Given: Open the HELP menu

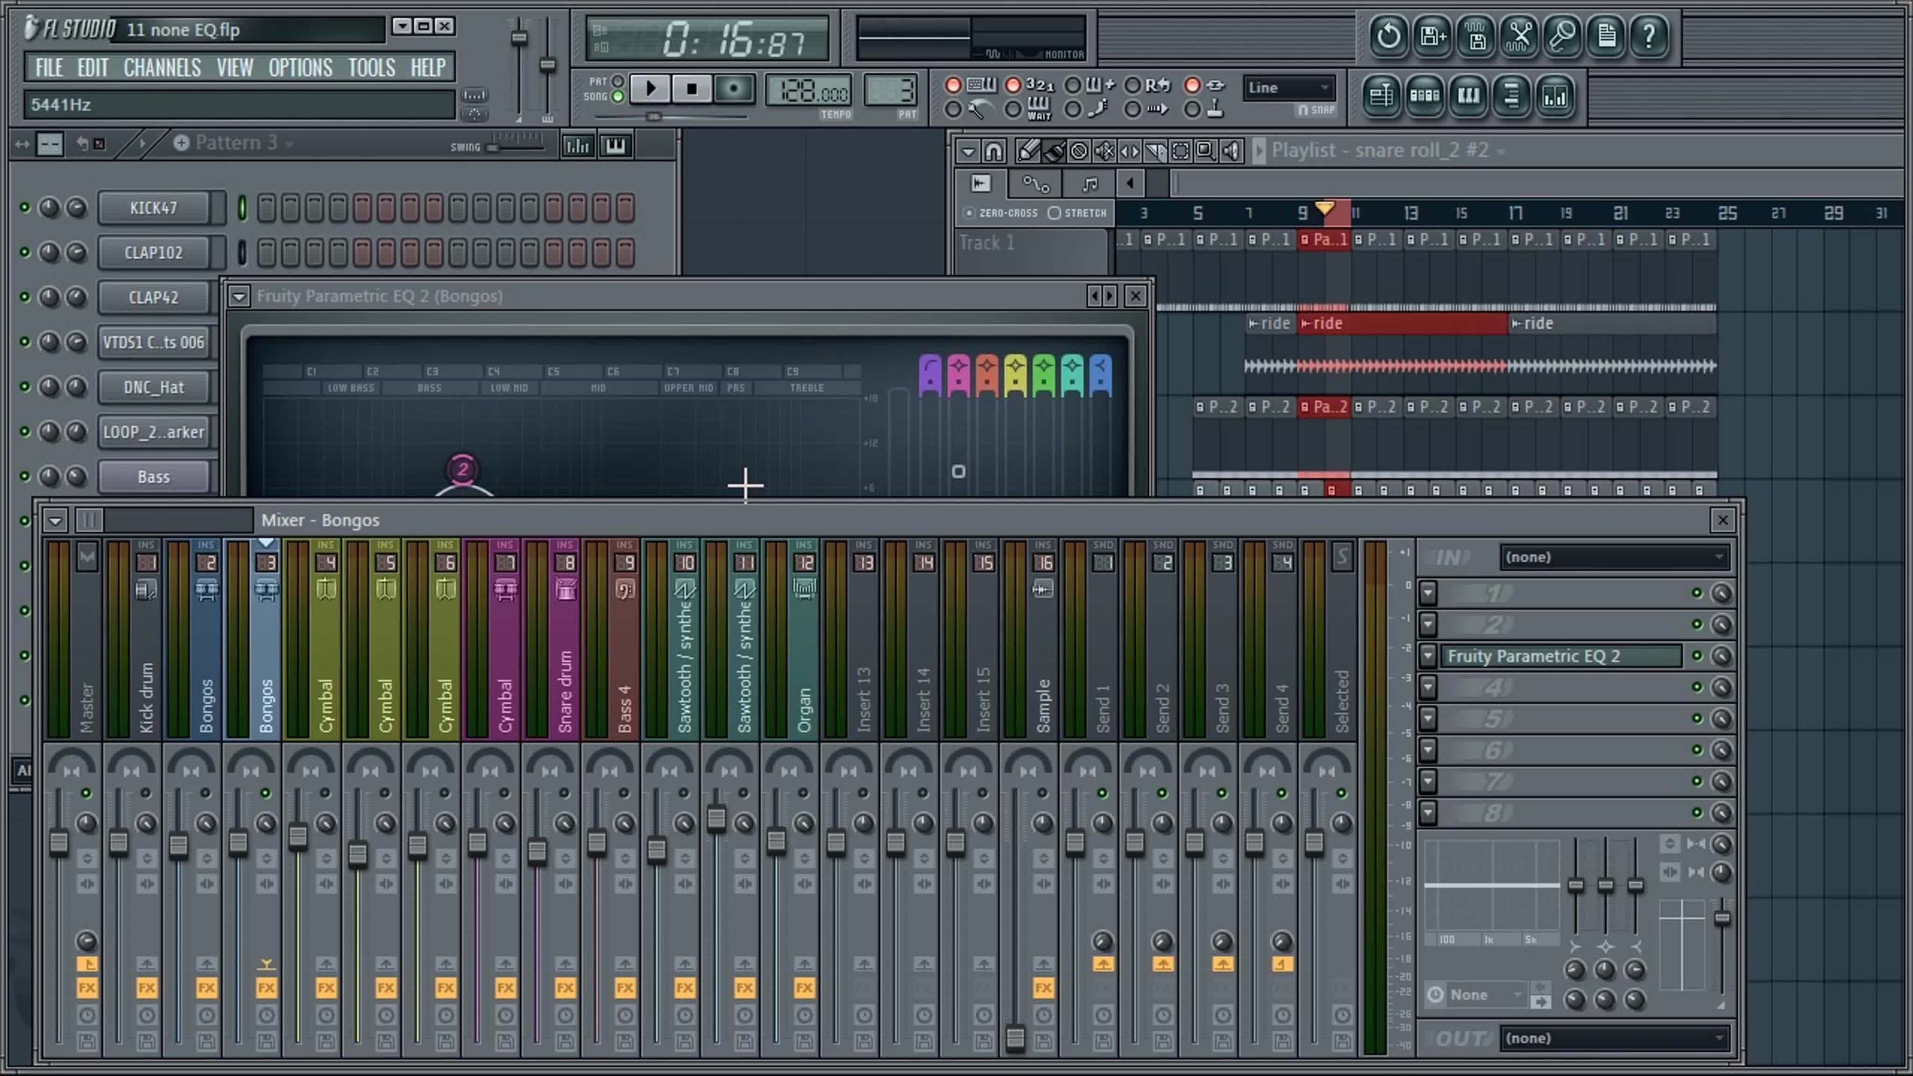Looking at the screenshot, I should 428,68.
